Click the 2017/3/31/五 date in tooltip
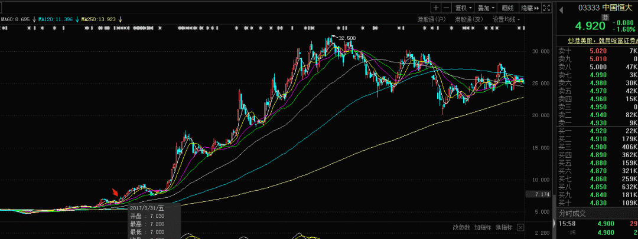The height and width of the screenshot is (239, 638). coord(148,208)
